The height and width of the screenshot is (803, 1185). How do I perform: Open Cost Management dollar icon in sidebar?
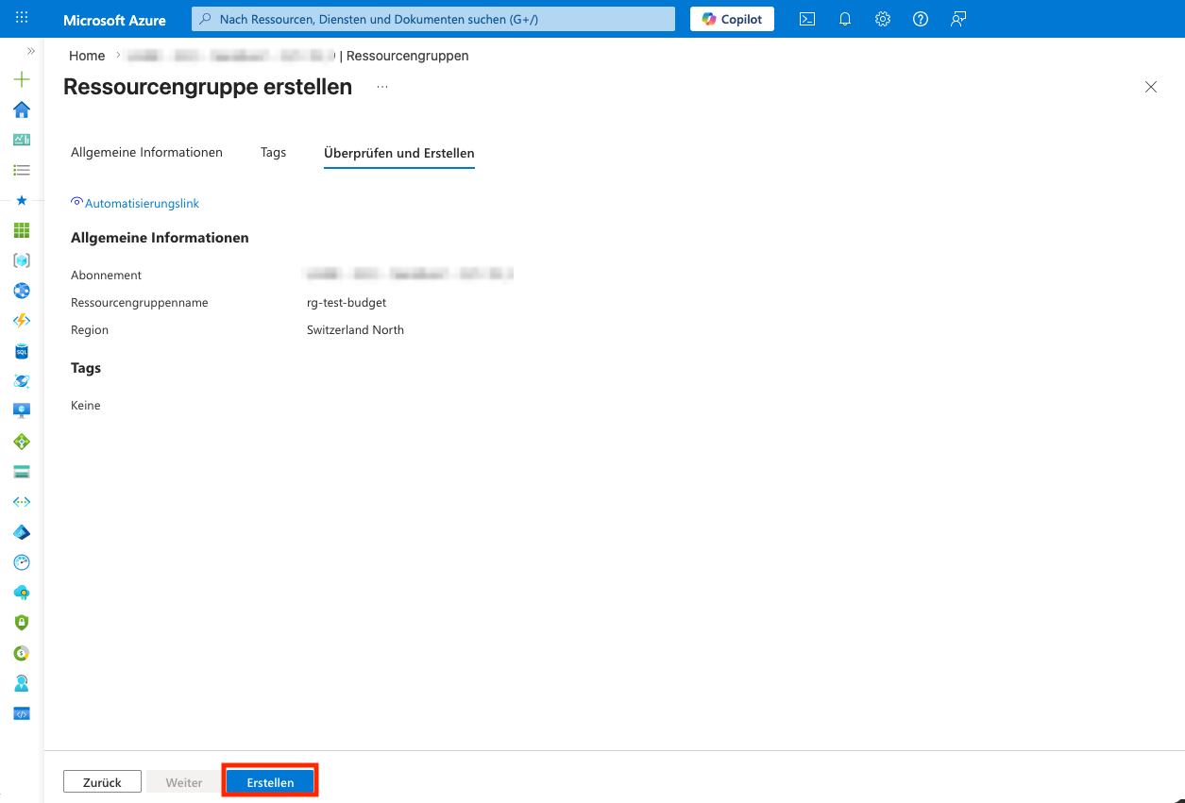click(22, 653)
